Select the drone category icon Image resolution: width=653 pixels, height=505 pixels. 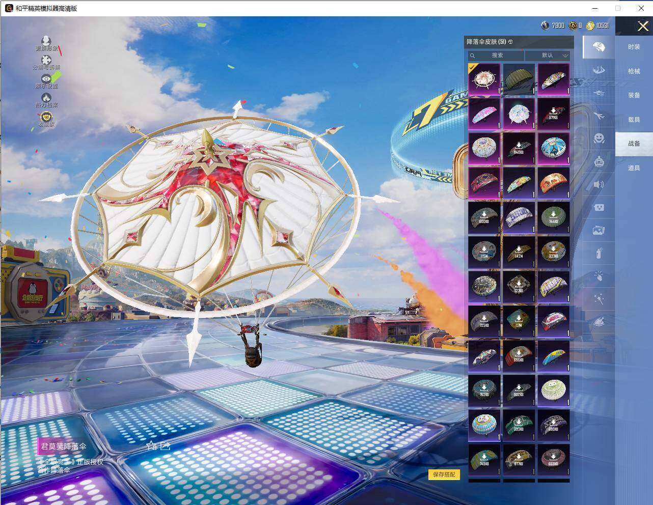coord(599,93)
